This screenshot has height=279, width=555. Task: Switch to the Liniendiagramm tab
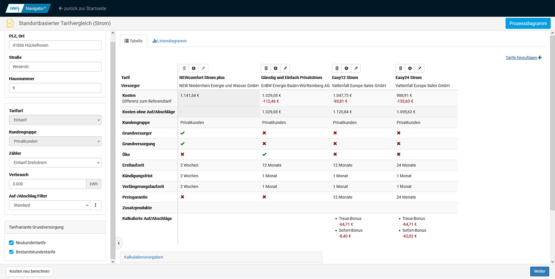(170, 41)
